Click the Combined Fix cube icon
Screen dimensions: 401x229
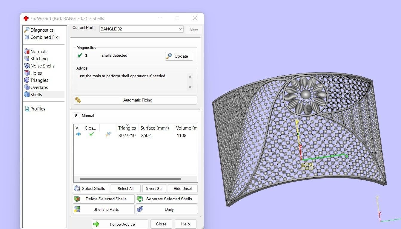(x=27, y=37)
